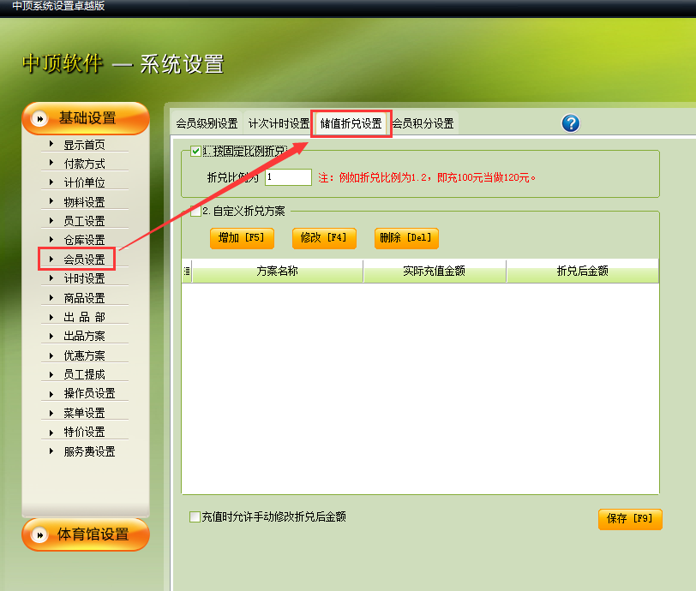Open 操作员设置 in the sidebar
This screenshot has height=591, width=696.
(89, 393)
